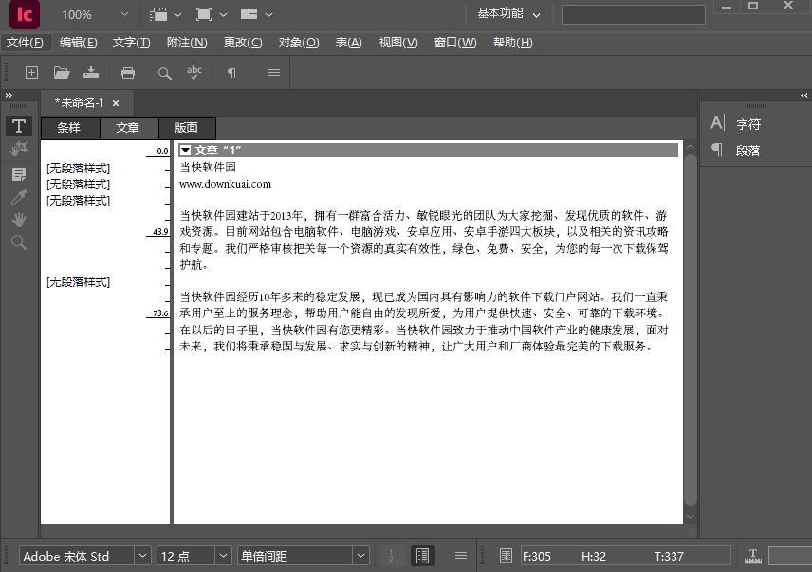The width and height of the screenshot is (812, 572).
Task: Toggle the galley view layout icon near bottom
Action: (423, 556)
